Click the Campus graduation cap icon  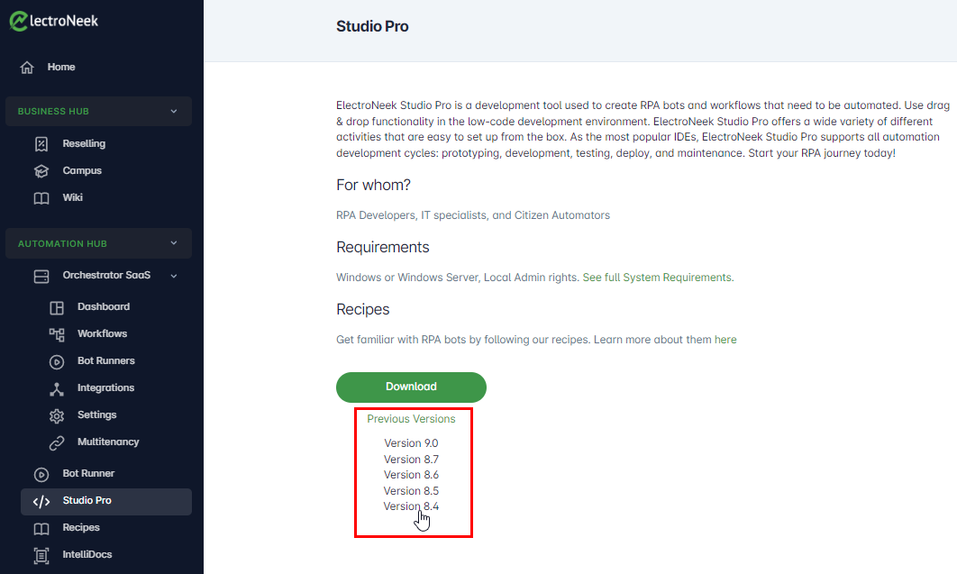coord(41,171)
